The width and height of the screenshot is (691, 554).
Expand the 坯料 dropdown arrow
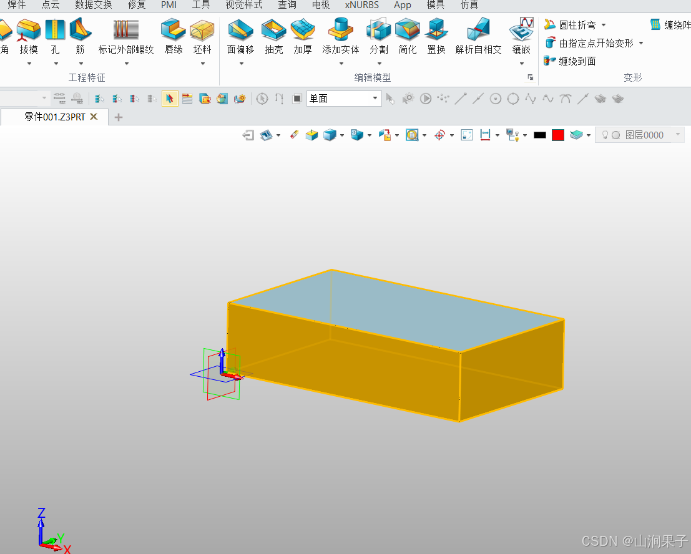[x=203, y=64]
